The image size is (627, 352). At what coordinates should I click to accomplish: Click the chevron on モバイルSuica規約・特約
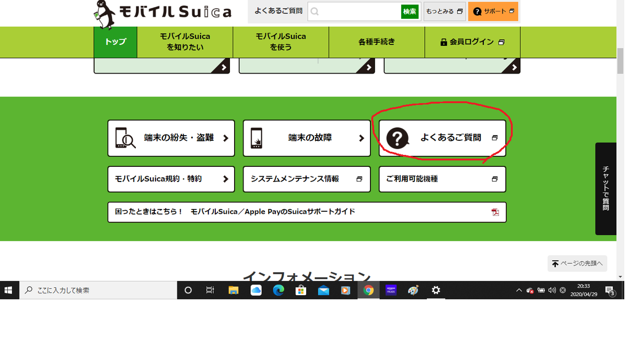(x=226, y=179)
